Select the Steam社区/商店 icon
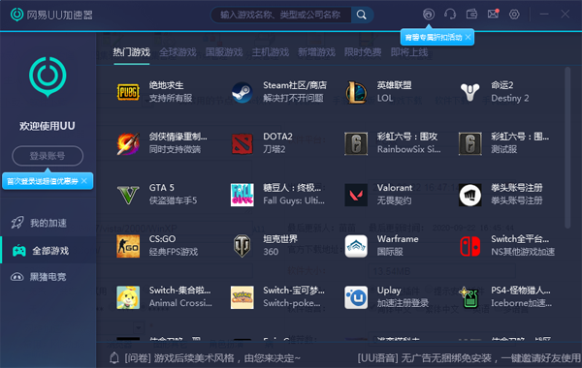This screenshot has width=582, height=368. pyautogui.click(x=242, y=92)
